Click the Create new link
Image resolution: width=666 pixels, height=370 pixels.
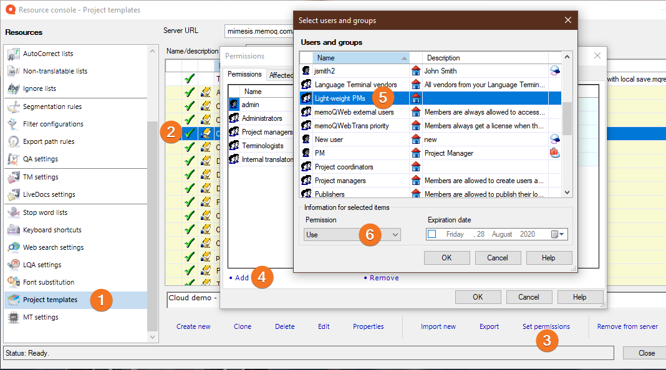point(193,326)
